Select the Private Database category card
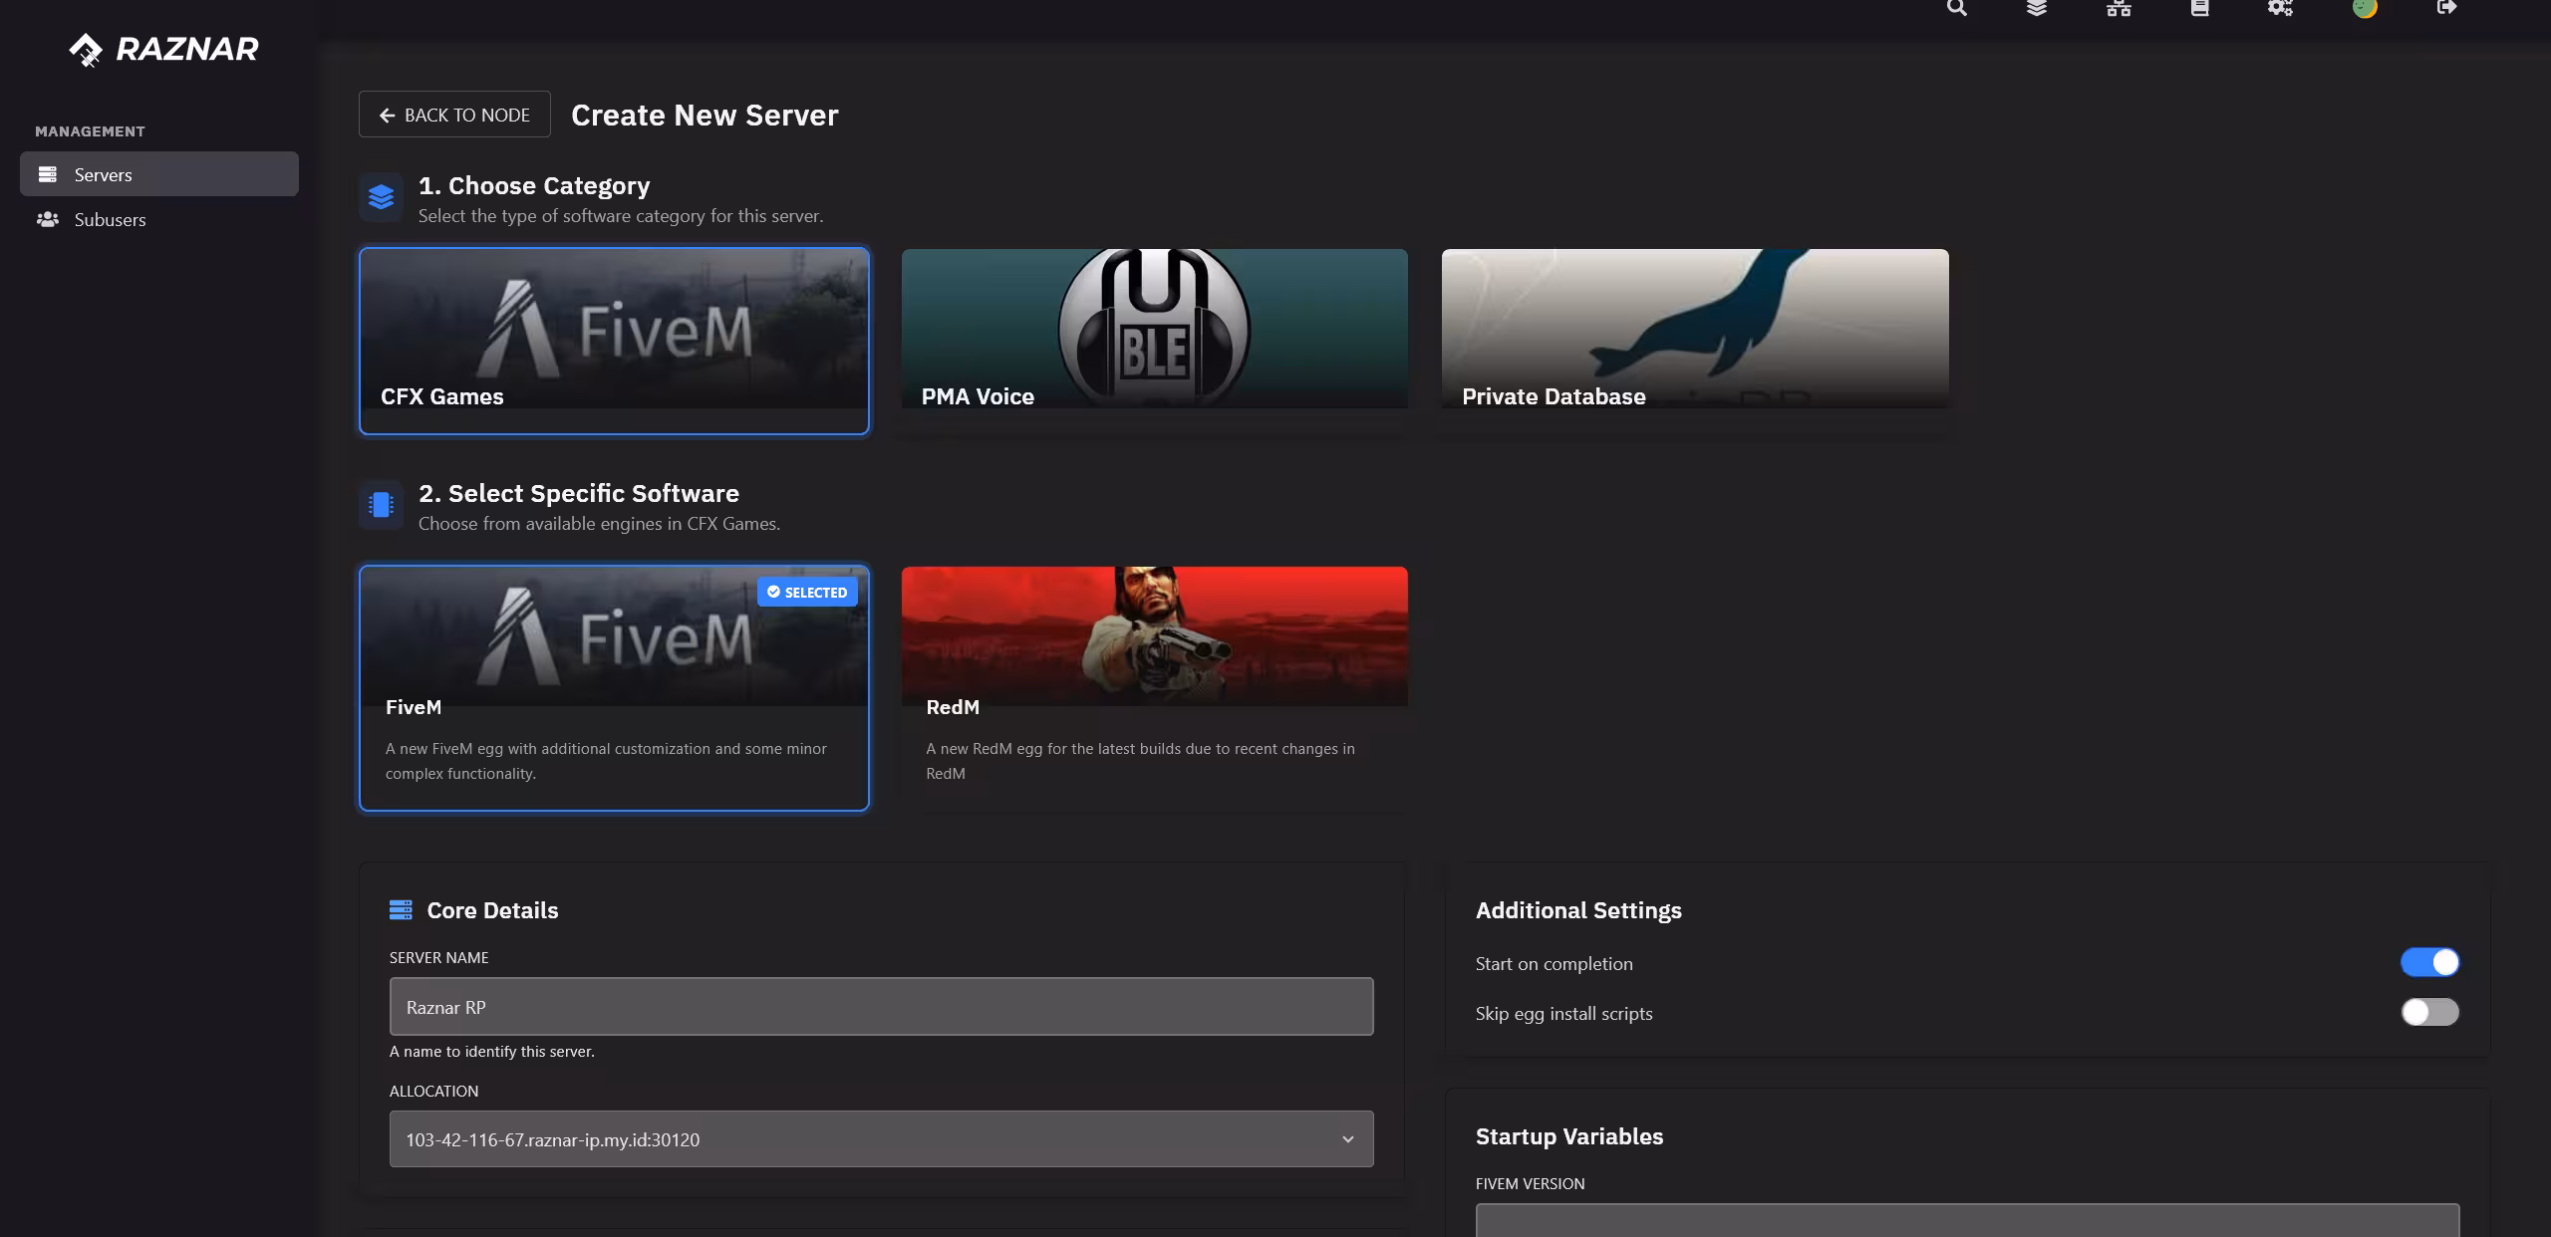Image resolution: width=2551 pixels, height=1237 pixels. tap(1695, 341)
